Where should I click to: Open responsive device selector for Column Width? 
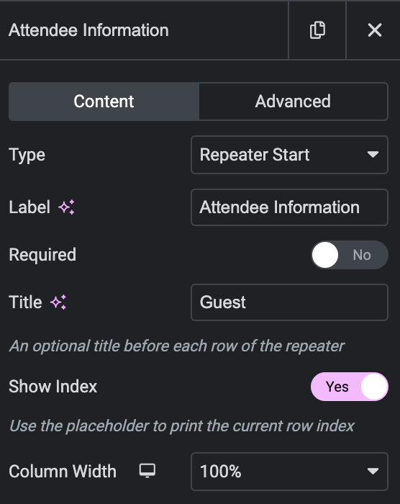(x=147, y=471)
